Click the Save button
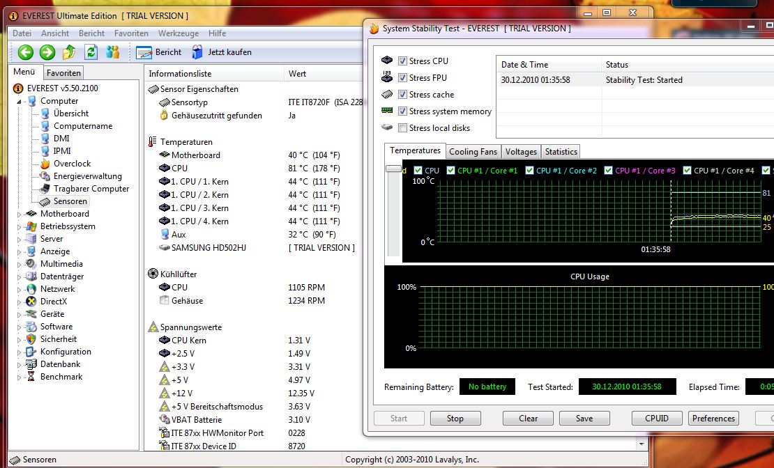The height and width of the screenshot is (468, 774). (x=584, y=418)
